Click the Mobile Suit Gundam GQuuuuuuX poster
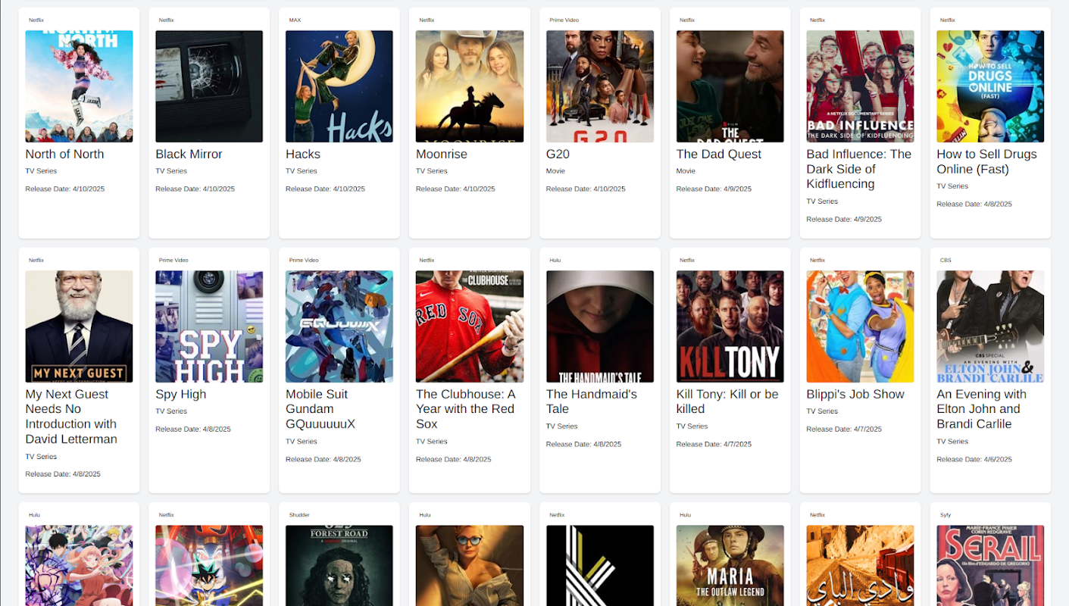The image size is (1069, 606). coord(339,326)
